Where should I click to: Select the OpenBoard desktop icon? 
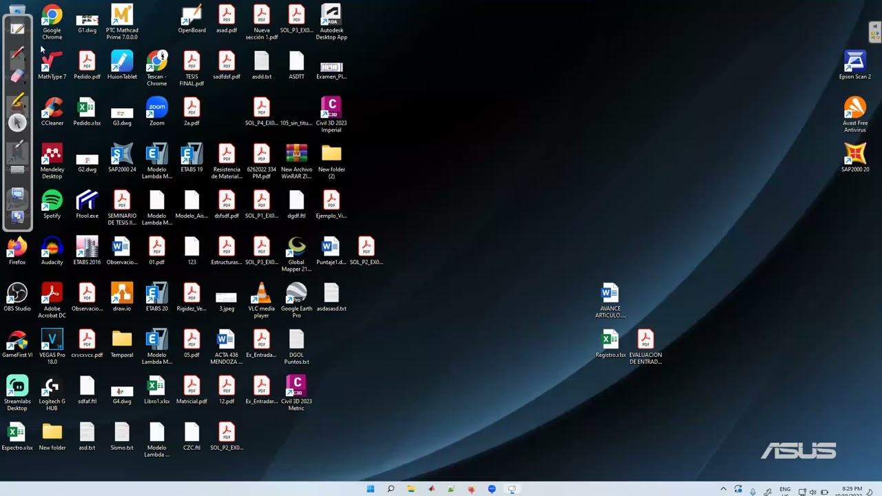click(192, 19)
